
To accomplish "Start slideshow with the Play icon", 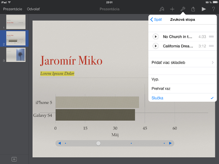I will 204,9.
